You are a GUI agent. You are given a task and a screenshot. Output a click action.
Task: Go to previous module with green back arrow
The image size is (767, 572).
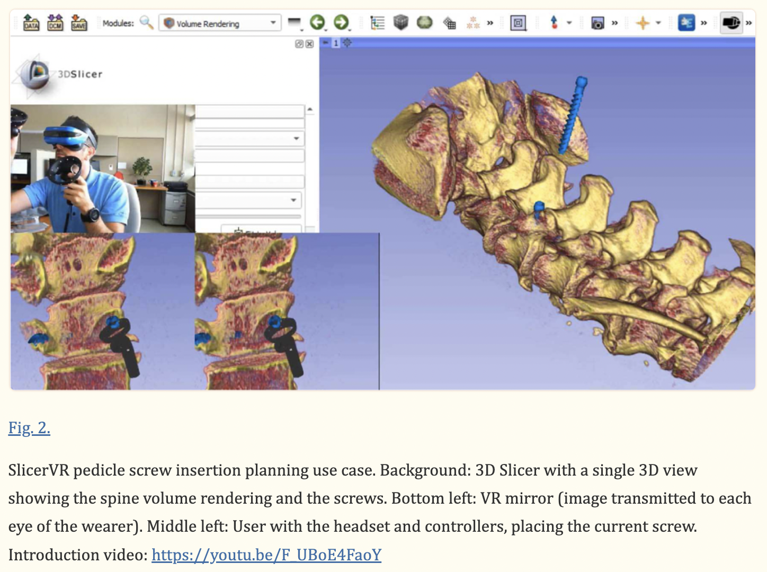(317, 22)
